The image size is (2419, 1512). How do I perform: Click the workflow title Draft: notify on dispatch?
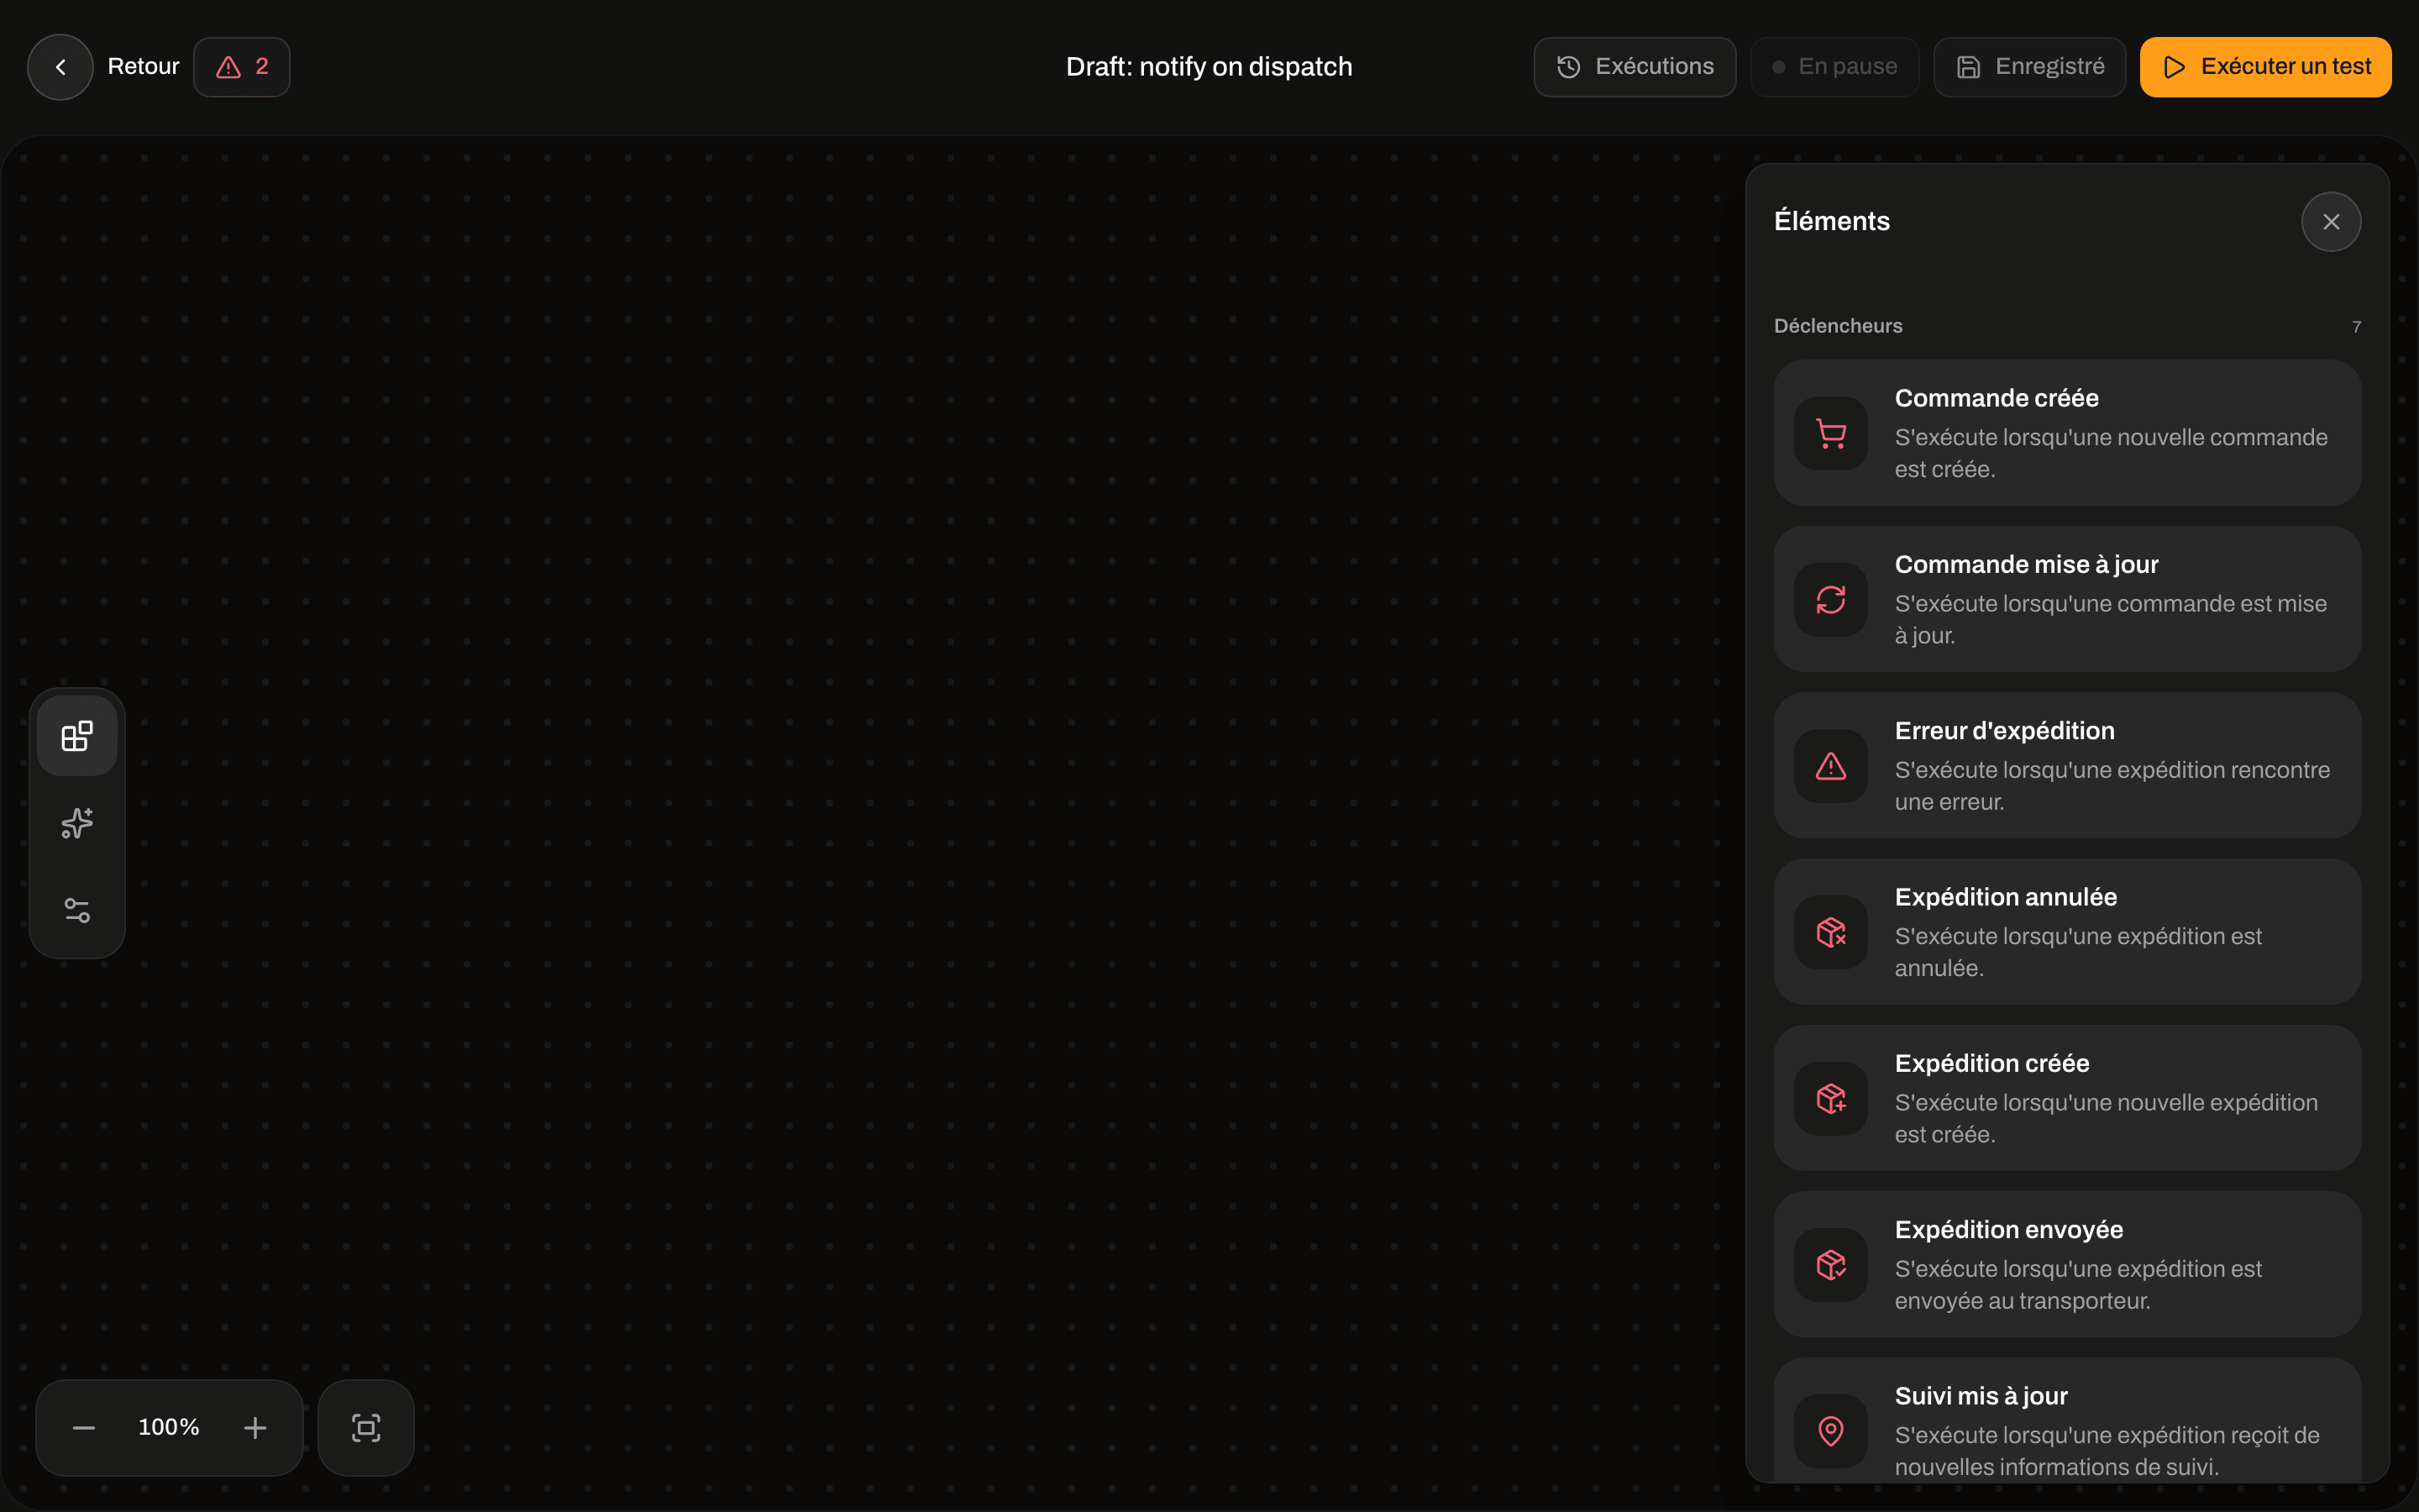1209,67
